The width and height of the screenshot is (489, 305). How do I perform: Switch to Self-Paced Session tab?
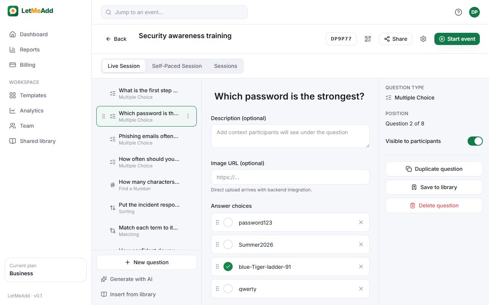pos(177,66)
